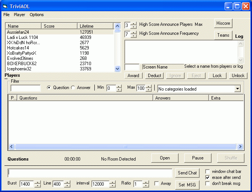Click the Award button
The width and height of the screenshot is (252, 192).
[x=133, y=76]
